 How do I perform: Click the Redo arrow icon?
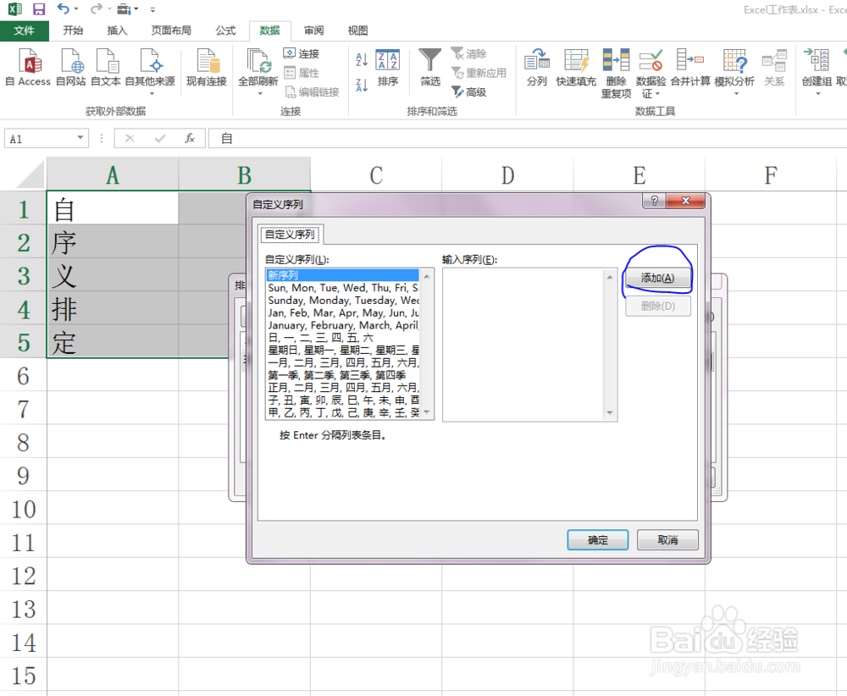pos(97,8)
